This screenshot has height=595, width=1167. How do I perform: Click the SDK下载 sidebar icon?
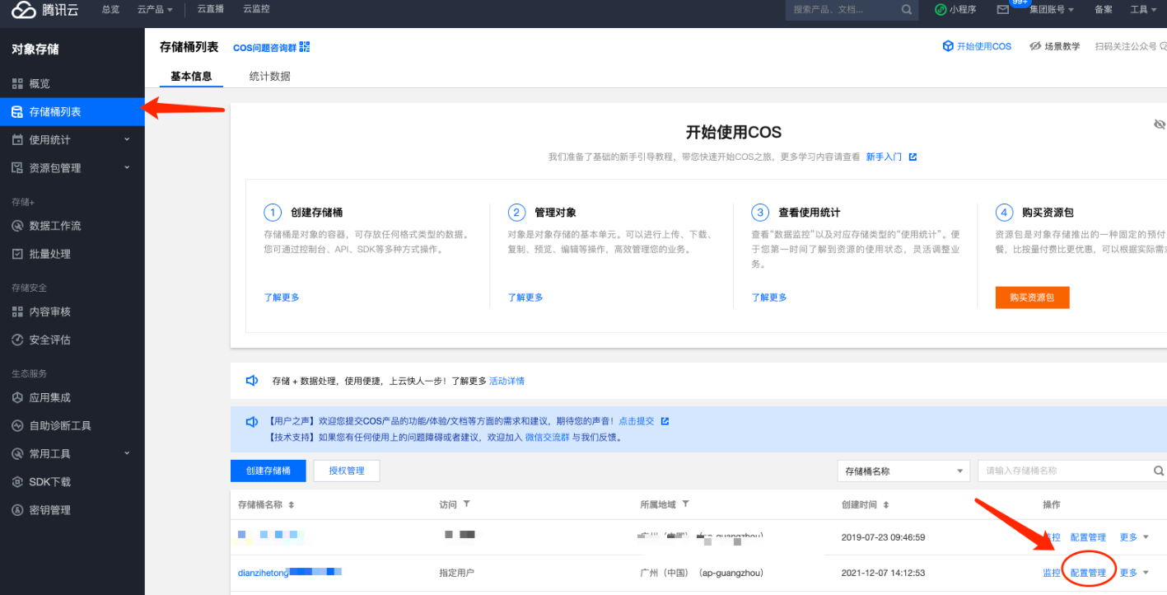coord(17,482)
